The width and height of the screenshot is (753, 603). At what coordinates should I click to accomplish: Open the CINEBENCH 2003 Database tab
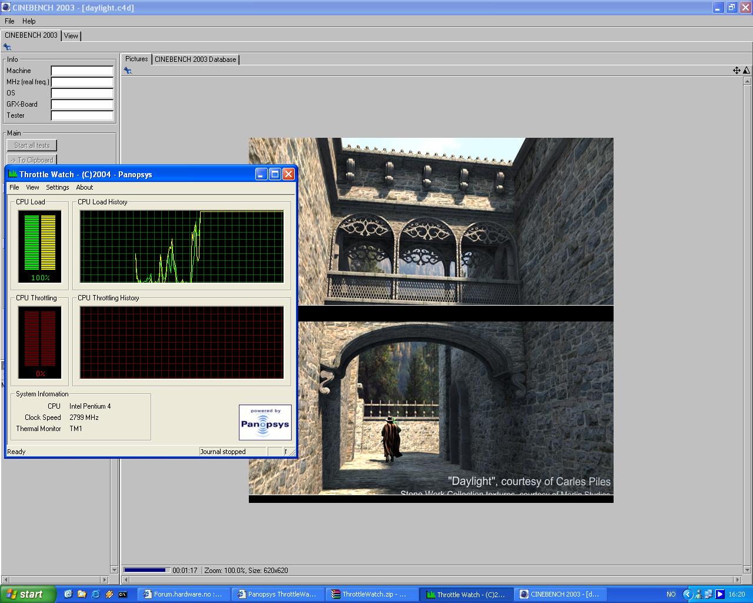(x=195, y=59)
